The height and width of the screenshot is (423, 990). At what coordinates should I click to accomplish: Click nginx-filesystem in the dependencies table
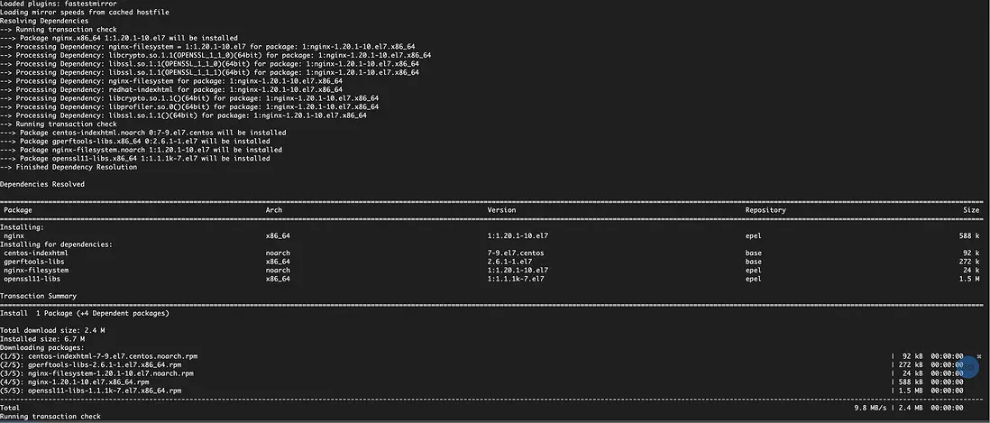36,270
